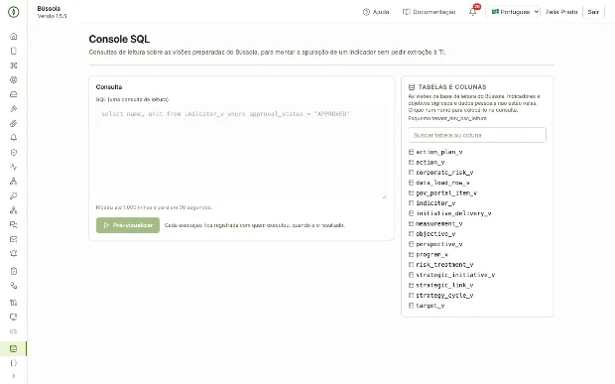Open the envelope mail icon in sidebar

point(13,239)
